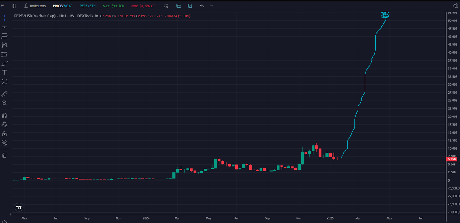This screenshot has width=460, height=223.
Task: Click the 2025 label on time axis
Action: [329, 218]
